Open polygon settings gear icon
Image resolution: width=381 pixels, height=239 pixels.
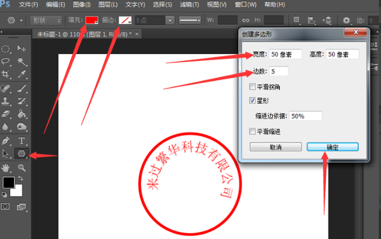point(346,20)
